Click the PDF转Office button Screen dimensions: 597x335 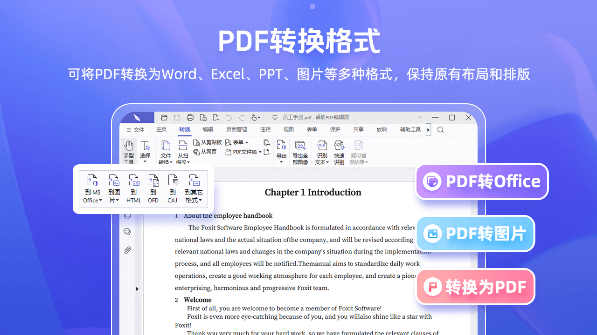coord(482,181)
